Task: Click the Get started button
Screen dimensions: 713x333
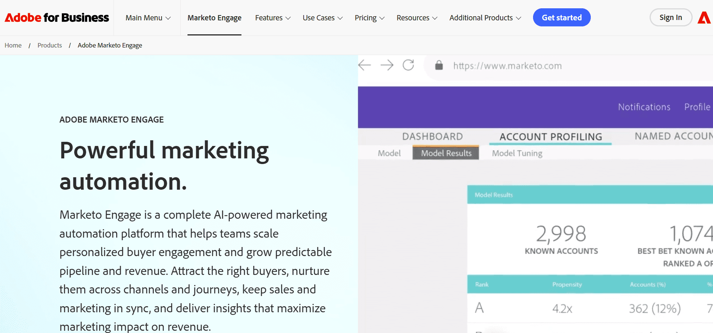Action: pos(562,17)
